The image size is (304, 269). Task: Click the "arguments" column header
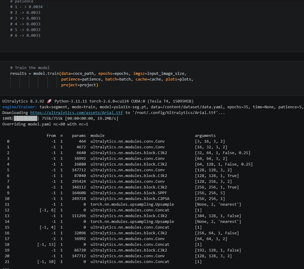[x=205, y=136]
